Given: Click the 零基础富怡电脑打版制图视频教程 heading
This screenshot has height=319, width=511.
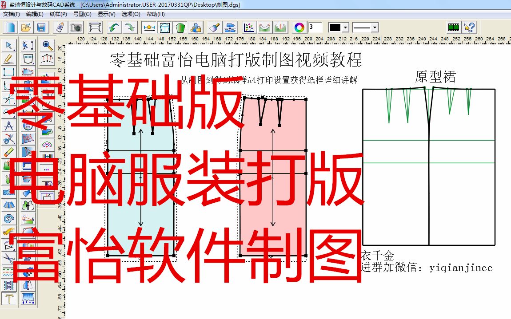Looking at the screenshot, I should click(236, 59).
